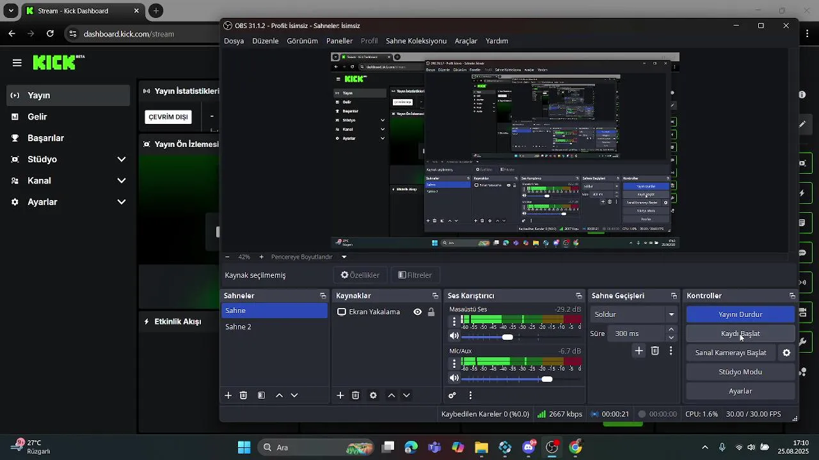Open preview scaling dropdown arrow
Image resolution: width=819 pixels, height=460 pixels.
coord(344,257)
